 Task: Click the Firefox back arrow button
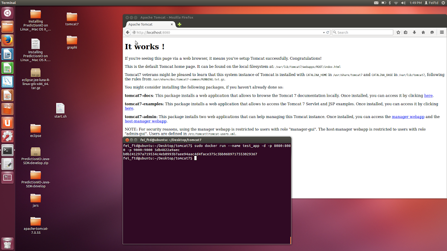128,33
